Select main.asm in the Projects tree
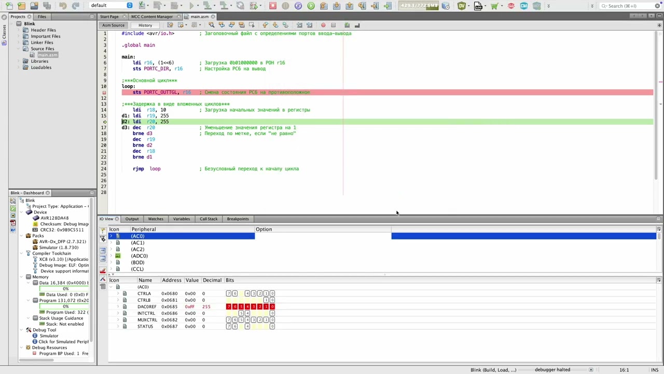 coord(47,55)
